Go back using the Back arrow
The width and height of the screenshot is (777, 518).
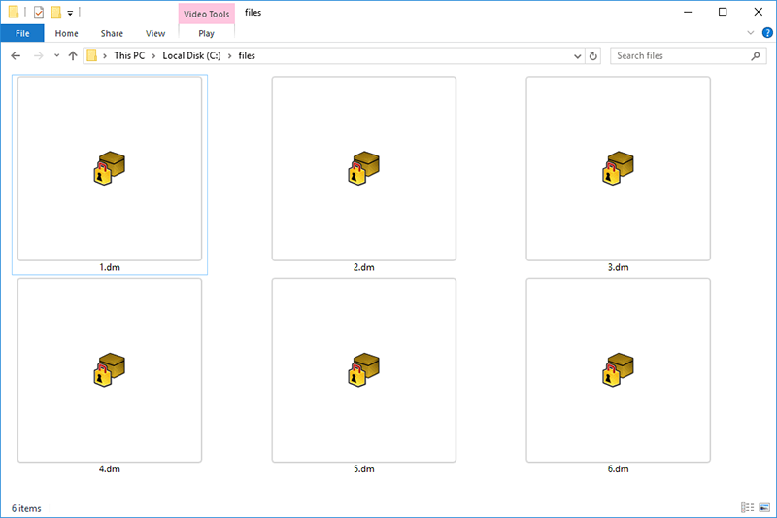coord(16,56)
